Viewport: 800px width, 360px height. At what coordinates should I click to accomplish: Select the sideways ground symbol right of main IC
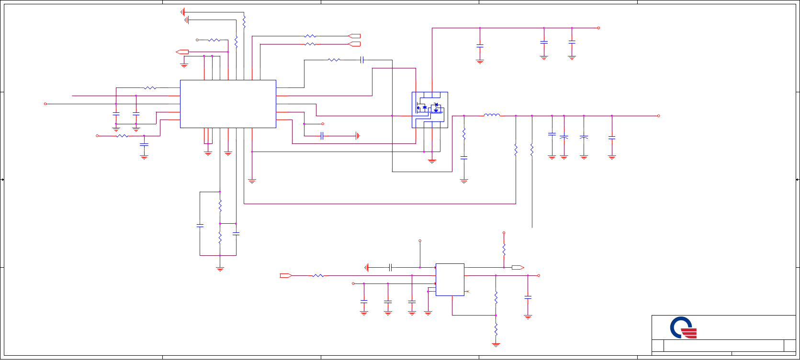(358, 136)
